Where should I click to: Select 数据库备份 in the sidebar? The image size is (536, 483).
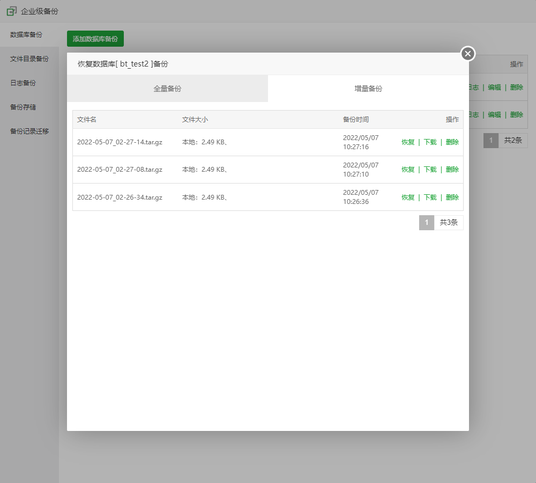[26, 35]
